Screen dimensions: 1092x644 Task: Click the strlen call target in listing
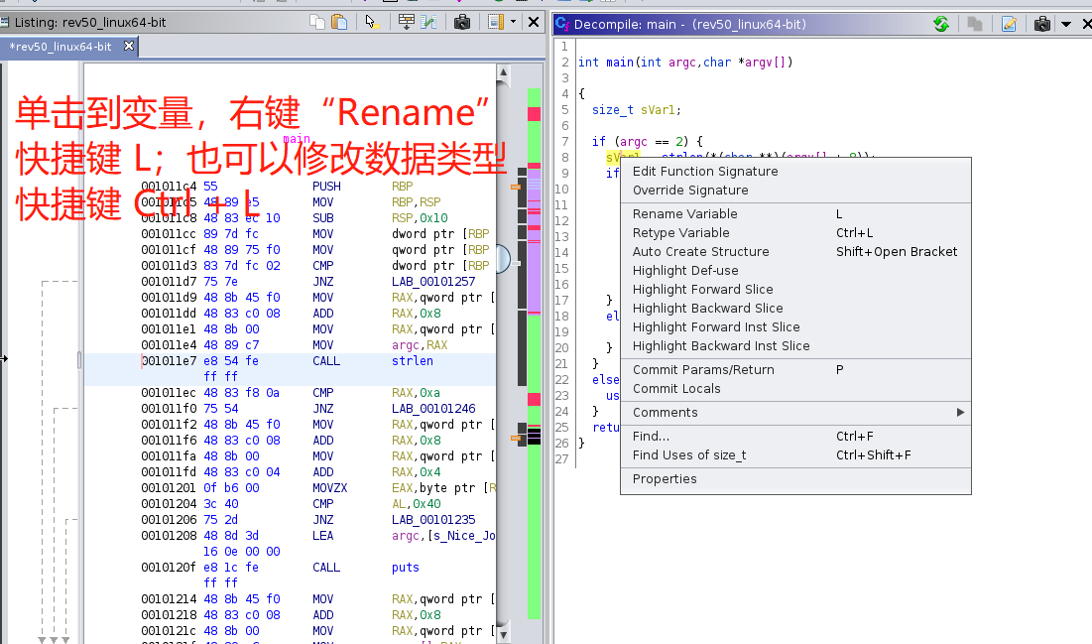tap(412, 361)
